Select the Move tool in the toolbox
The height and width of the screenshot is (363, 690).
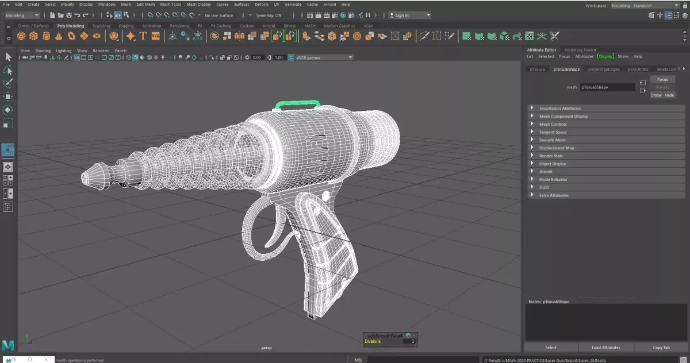[x=8, y=96]
